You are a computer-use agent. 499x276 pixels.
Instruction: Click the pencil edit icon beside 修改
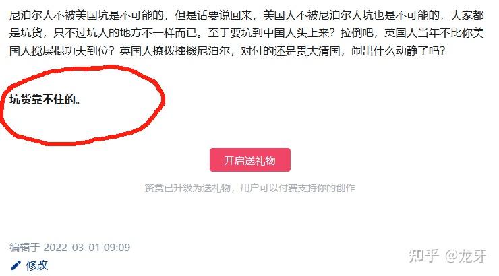coord(16,265)
